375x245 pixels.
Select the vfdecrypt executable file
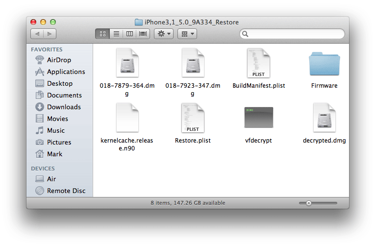[x=258, y=118]
